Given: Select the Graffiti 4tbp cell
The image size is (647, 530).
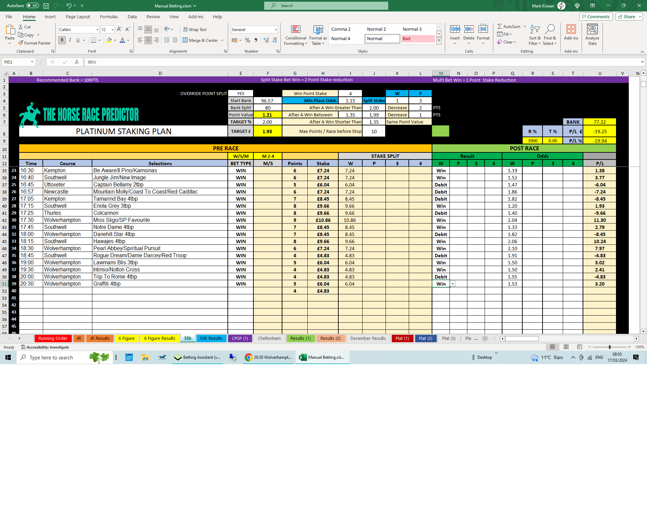Looking at the screenshot, I should point(160,284).
